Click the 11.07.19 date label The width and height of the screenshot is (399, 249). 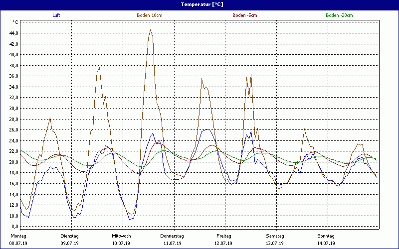pos(172,244)
